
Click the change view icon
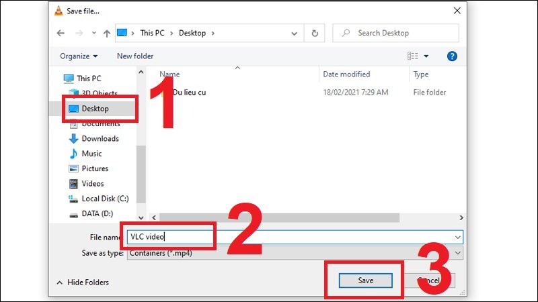click(x=413, y=56)
